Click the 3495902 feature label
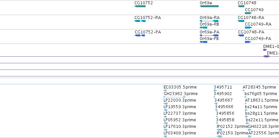The image size is (279, 138). coord(223,94)
